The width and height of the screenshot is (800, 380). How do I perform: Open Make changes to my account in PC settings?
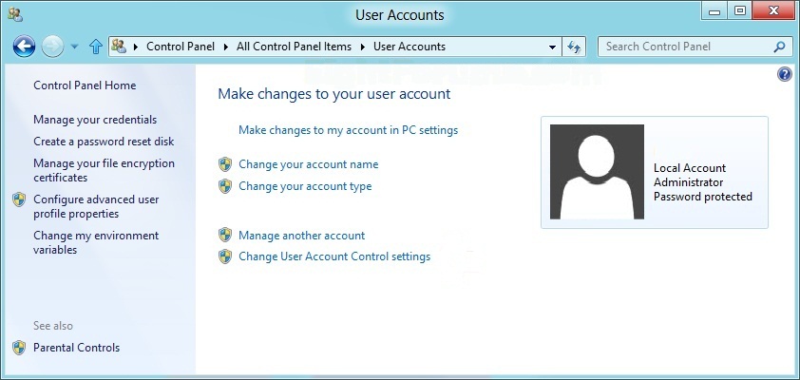click(x=349, y=130)
